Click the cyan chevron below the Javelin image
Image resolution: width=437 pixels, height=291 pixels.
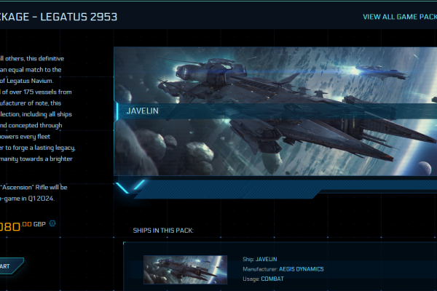(x=130, y=186)
